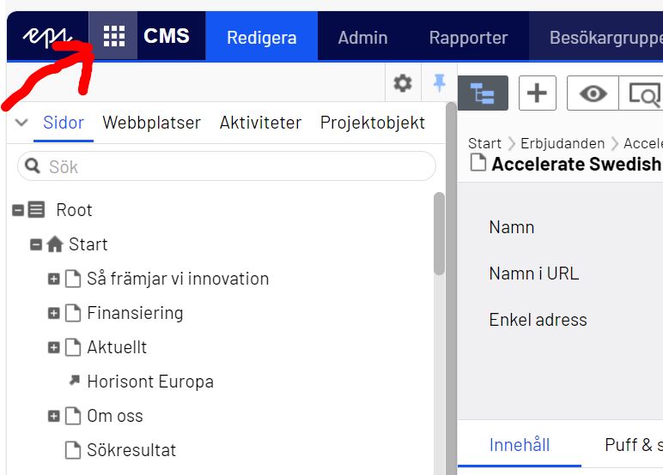663x475 pixels.
Task: Toggle preview with the eye icon
Action: pos(593,93)
